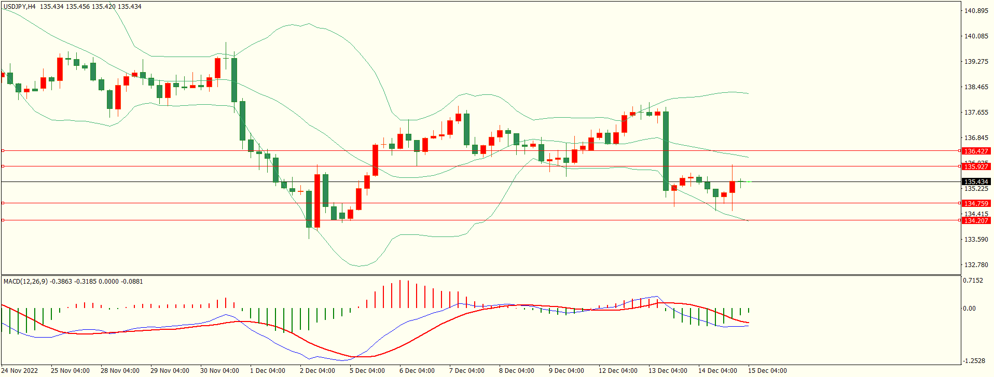Select the 132.780 price scale value
Screen dimensions: 994x377
[976, 265]
